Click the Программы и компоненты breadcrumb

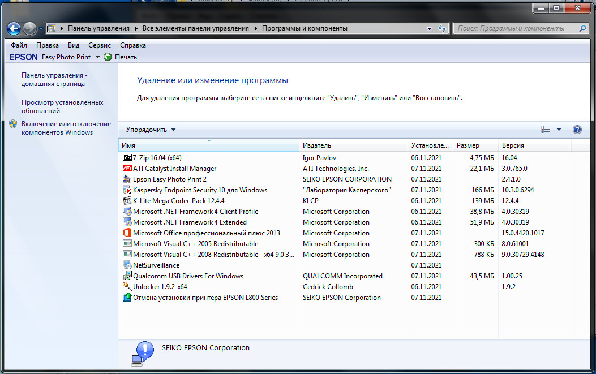coord(305,28)
